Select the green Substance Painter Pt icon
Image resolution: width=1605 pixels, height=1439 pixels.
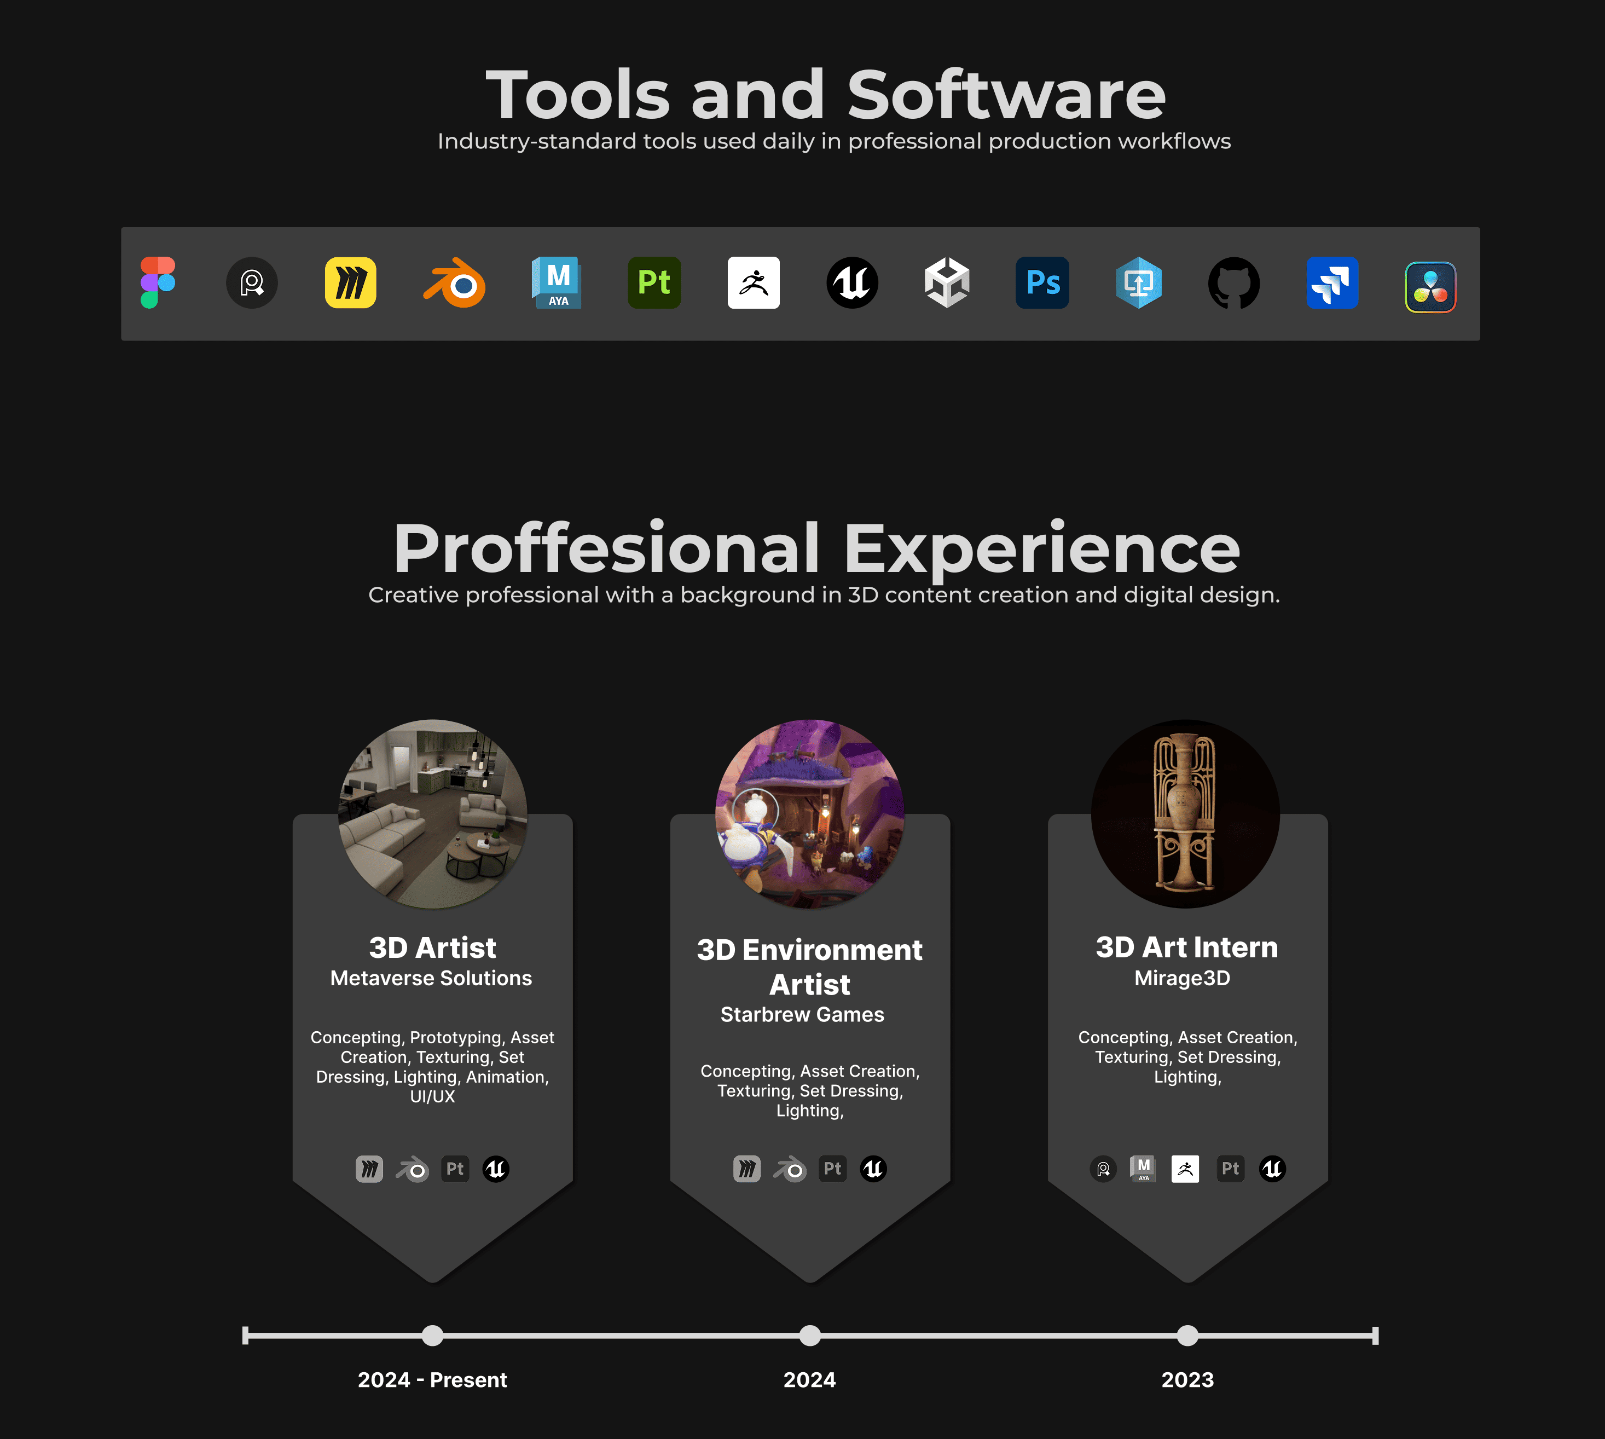[x=654, y=282]
